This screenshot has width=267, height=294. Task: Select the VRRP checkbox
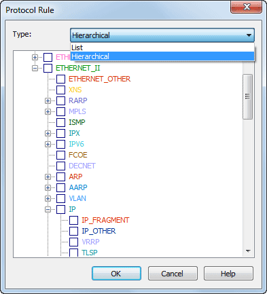click(x=73, y=242)
